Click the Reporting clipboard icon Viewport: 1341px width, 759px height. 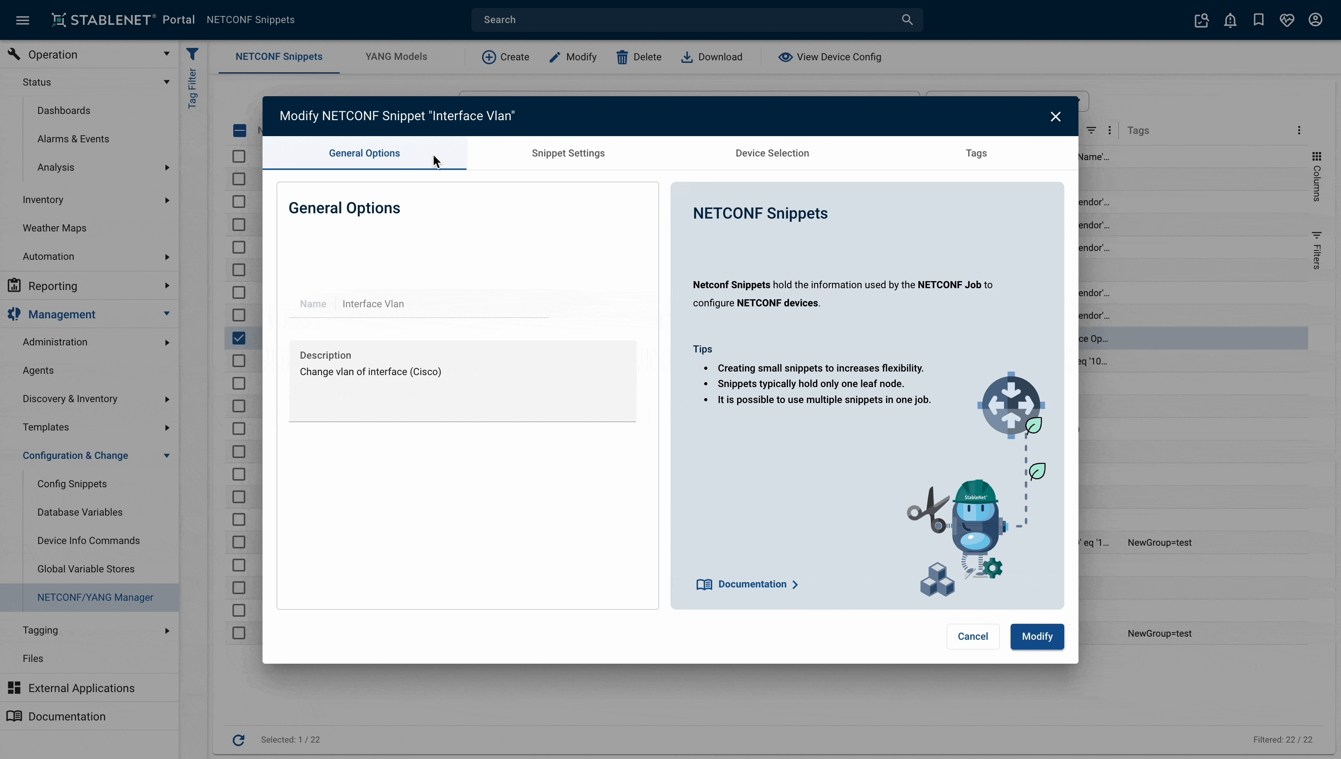[x=14, y=285]
